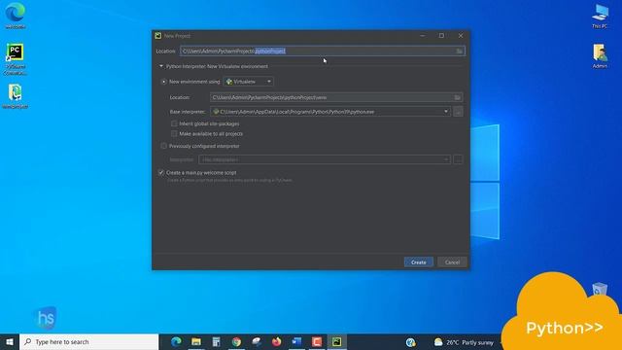This screenshot has height=350, width=622.
Task: Maximize the New Project dialog
Action: [441, 36]
